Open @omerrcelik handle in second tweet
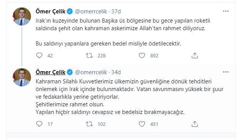The image size is (236, 140). coord(91,72)
